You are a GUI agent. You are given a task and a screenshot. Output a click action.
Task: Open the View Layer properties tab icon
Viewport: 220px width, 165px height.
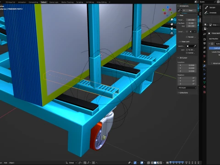point(204,48)
